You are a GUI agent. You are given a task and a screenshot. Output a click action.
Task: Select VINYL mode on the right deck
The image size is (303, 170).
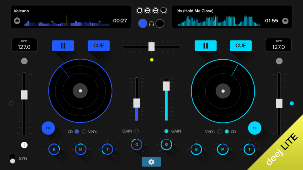(x=219, y=132)
